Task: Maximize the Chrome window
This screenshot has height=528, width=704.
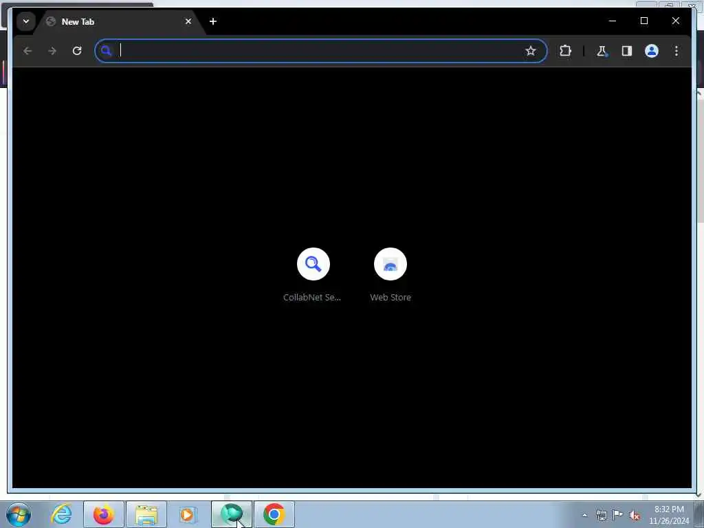Action: coord(643,21)
